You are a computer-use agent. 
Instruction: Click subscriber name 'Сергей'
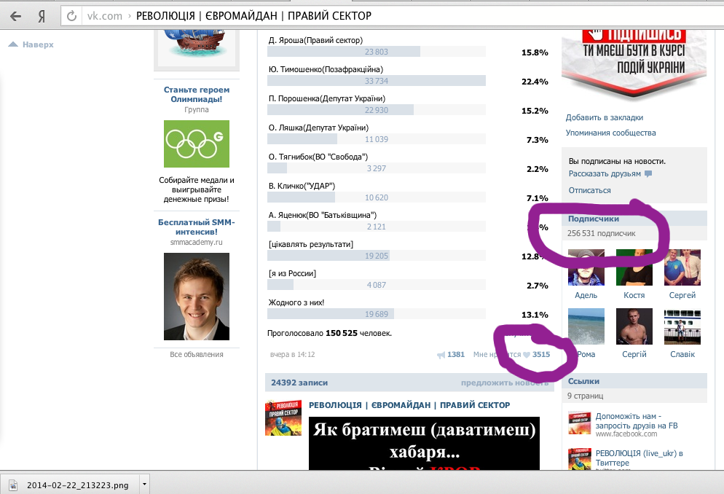(682, 296)
